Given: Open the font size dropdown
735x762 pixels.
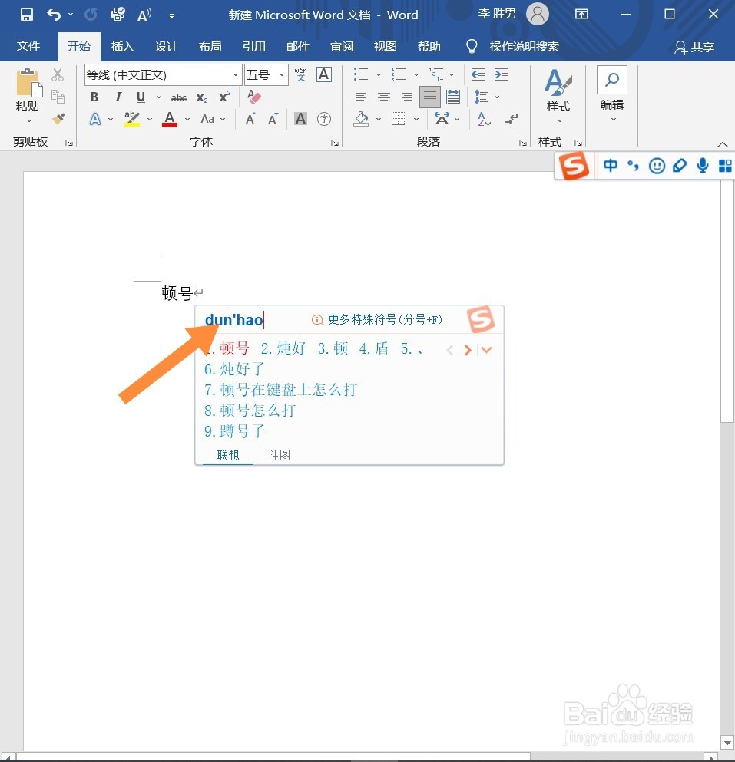Looking at the screenshot, I should coord(281,74).
